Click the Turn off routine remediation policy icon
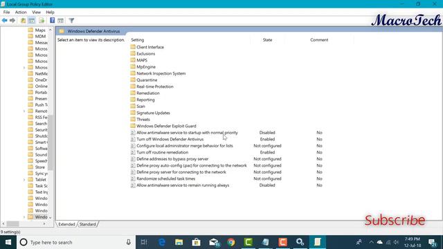443x249 pixels. point(133,152)
